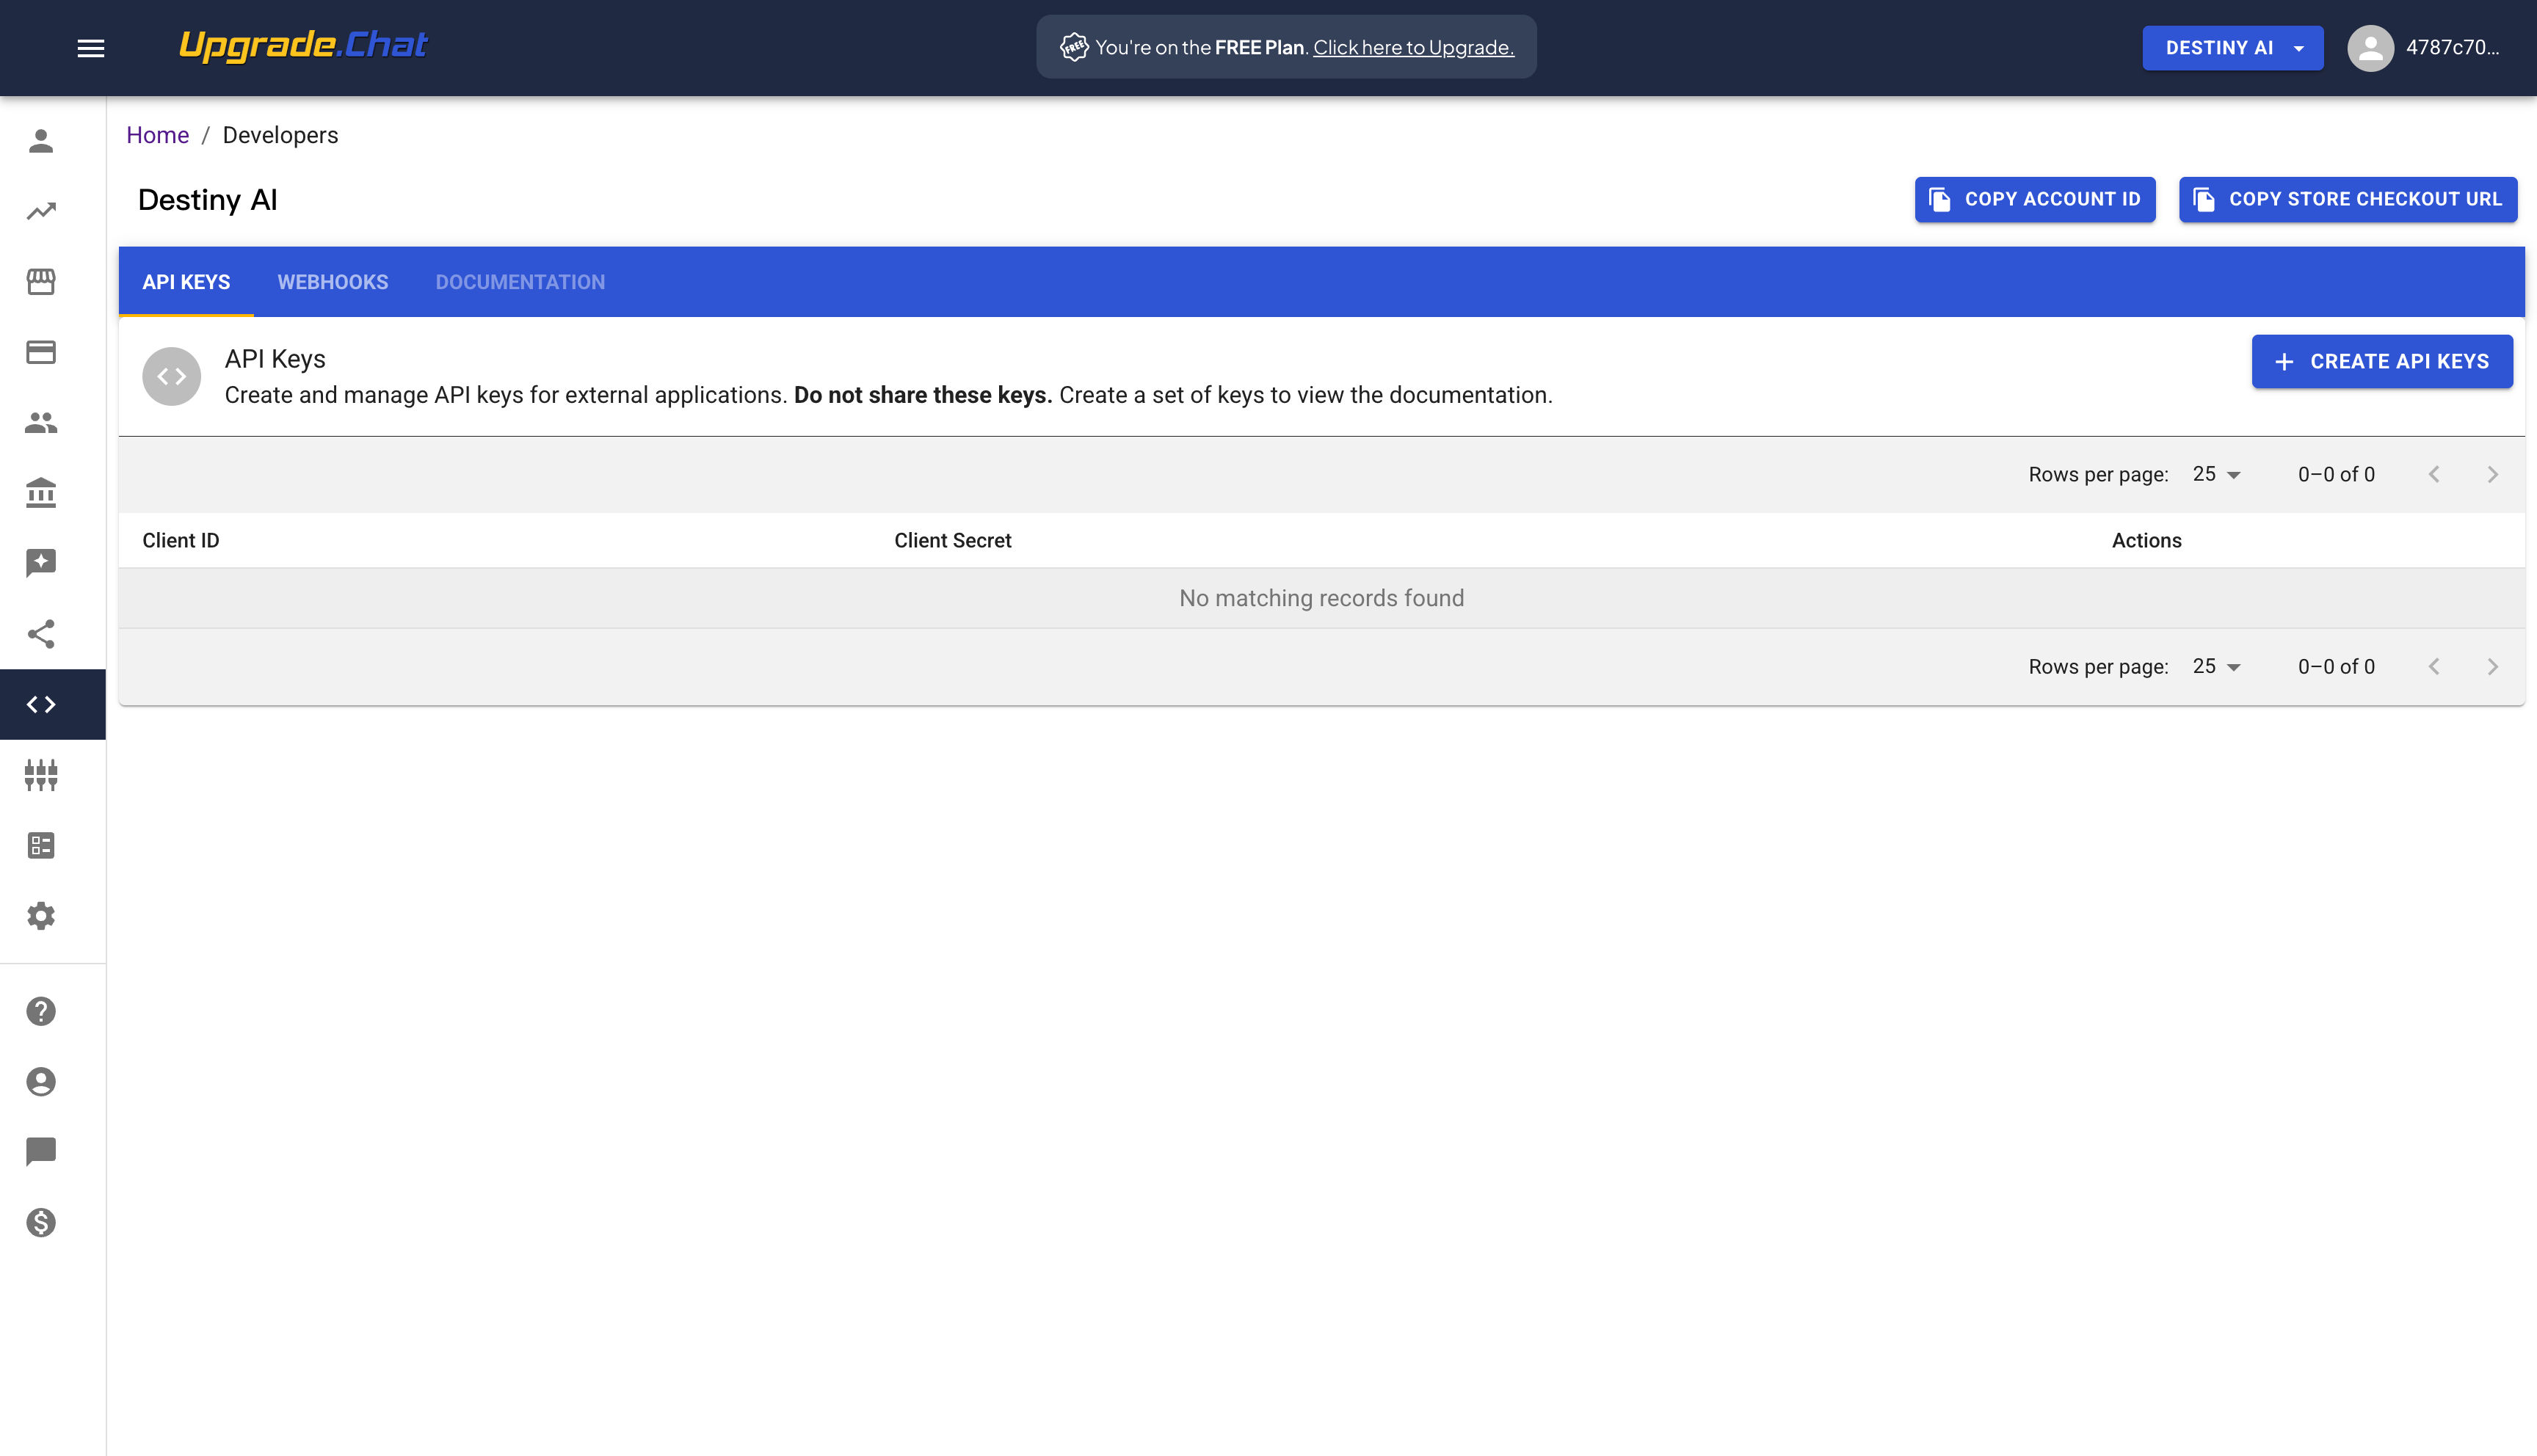The image size is (2537, 1456).
Task: Click the upgrade plan link
Action: click(x=1413, y=47)
